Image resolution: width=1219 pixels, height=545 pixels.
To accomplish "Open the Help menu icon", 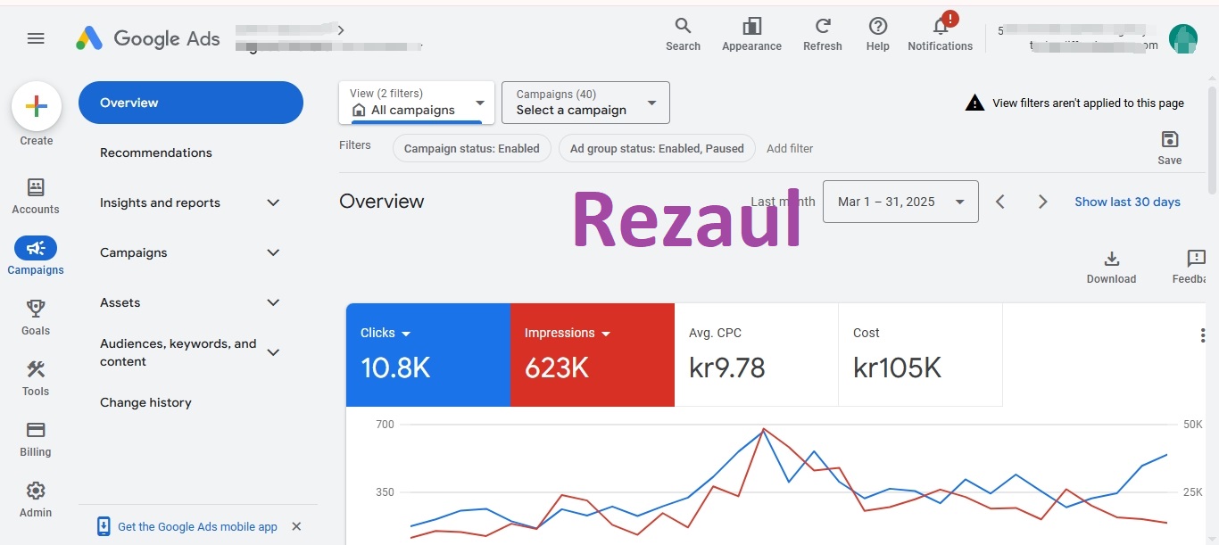I will (x=878, y=26).
